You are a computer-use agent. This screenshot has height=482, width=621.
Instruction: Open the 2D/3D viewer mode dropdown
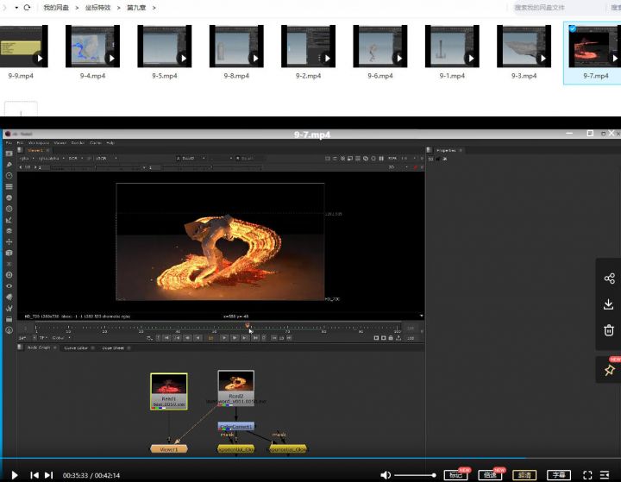[x=398, y=167]
